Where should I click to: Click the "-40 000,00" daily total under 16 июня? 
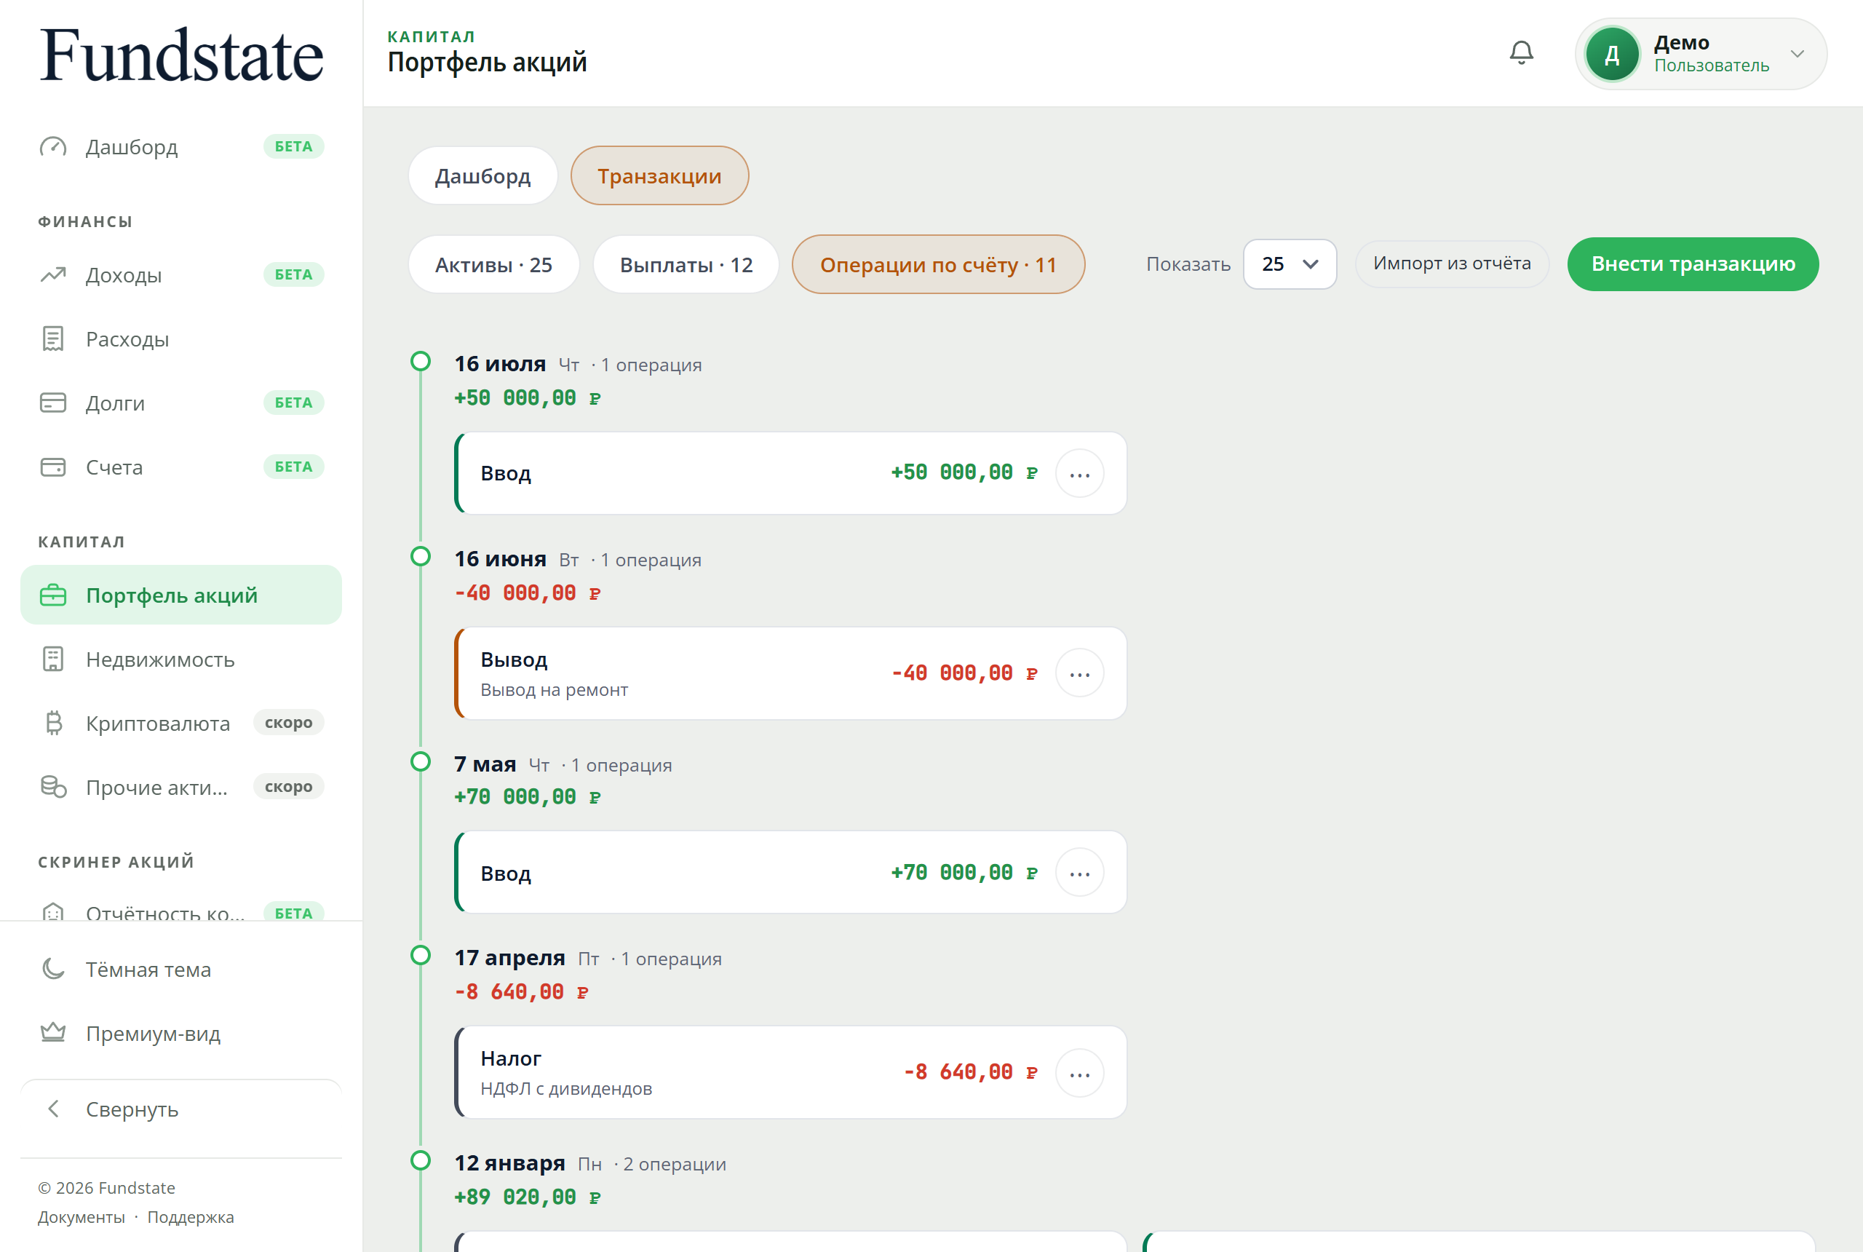coord(527,593)
